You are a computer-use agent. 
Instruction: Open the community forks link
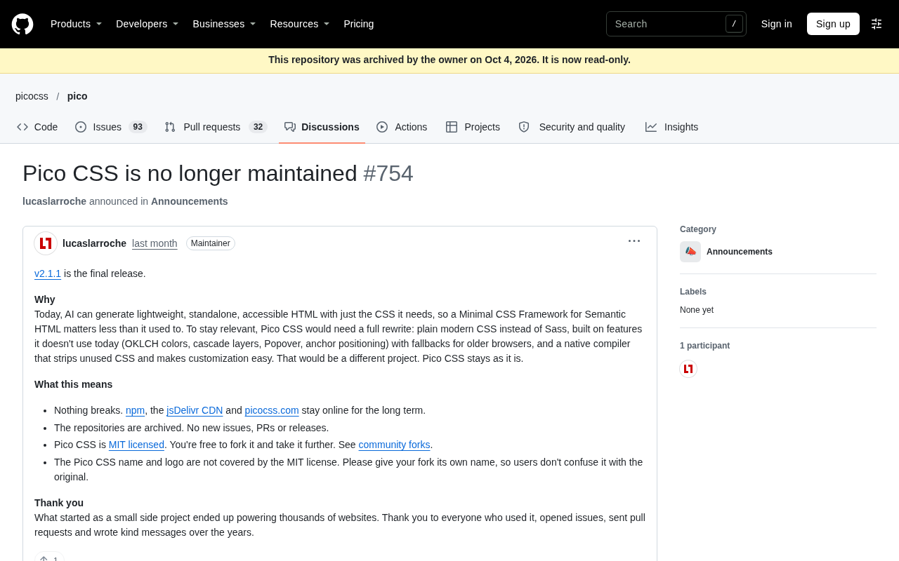[394, 445]
